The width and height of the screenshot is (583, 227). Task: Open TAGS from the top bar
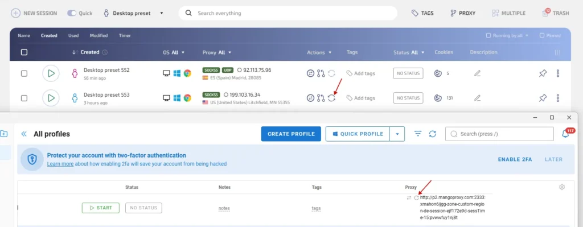(x=422, y=13)
